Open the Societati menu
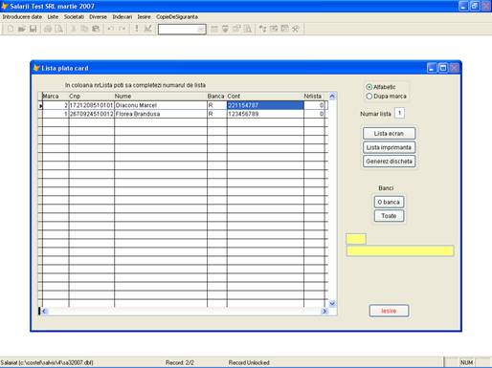This screenshot has width=492, height=368. [x=74, y=16]
